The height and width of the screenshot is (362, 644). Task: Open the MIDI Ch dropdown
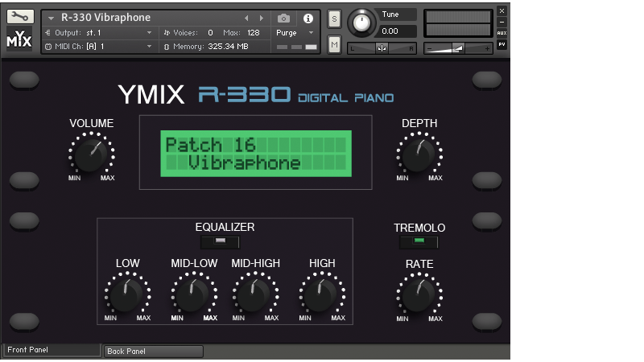149,47
